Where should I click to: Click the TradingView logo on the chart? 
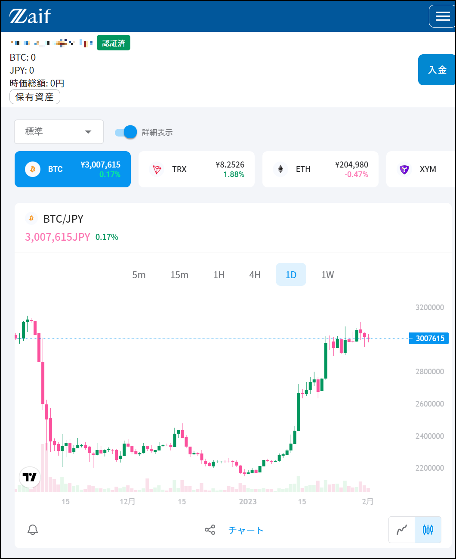(x=30, y=477)
